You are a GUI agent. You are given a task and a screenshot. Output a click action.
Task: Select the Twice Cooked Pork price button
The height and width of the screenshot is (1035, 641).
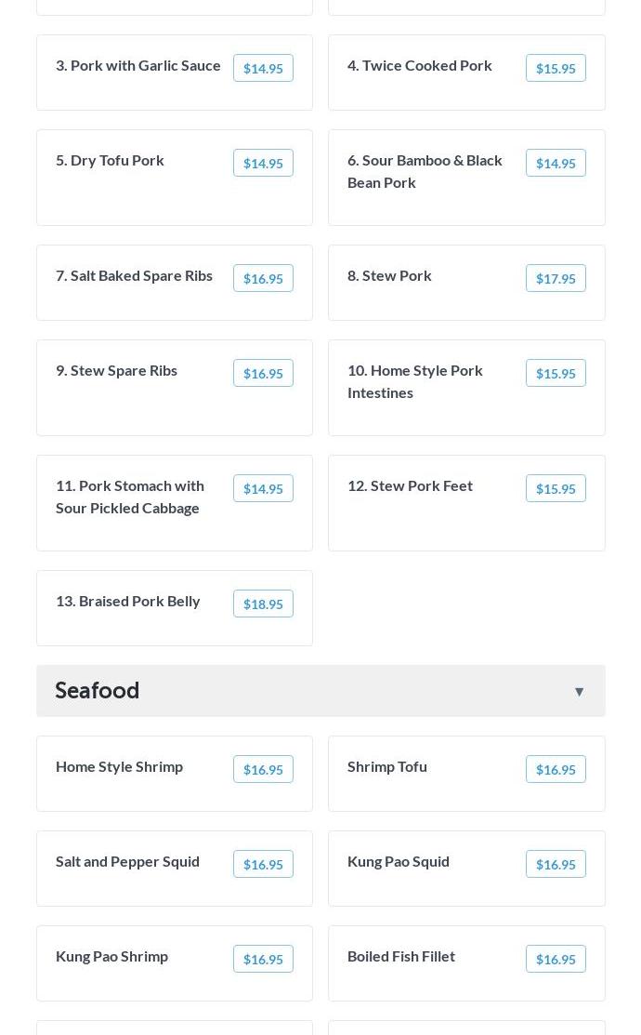[556, 68]
